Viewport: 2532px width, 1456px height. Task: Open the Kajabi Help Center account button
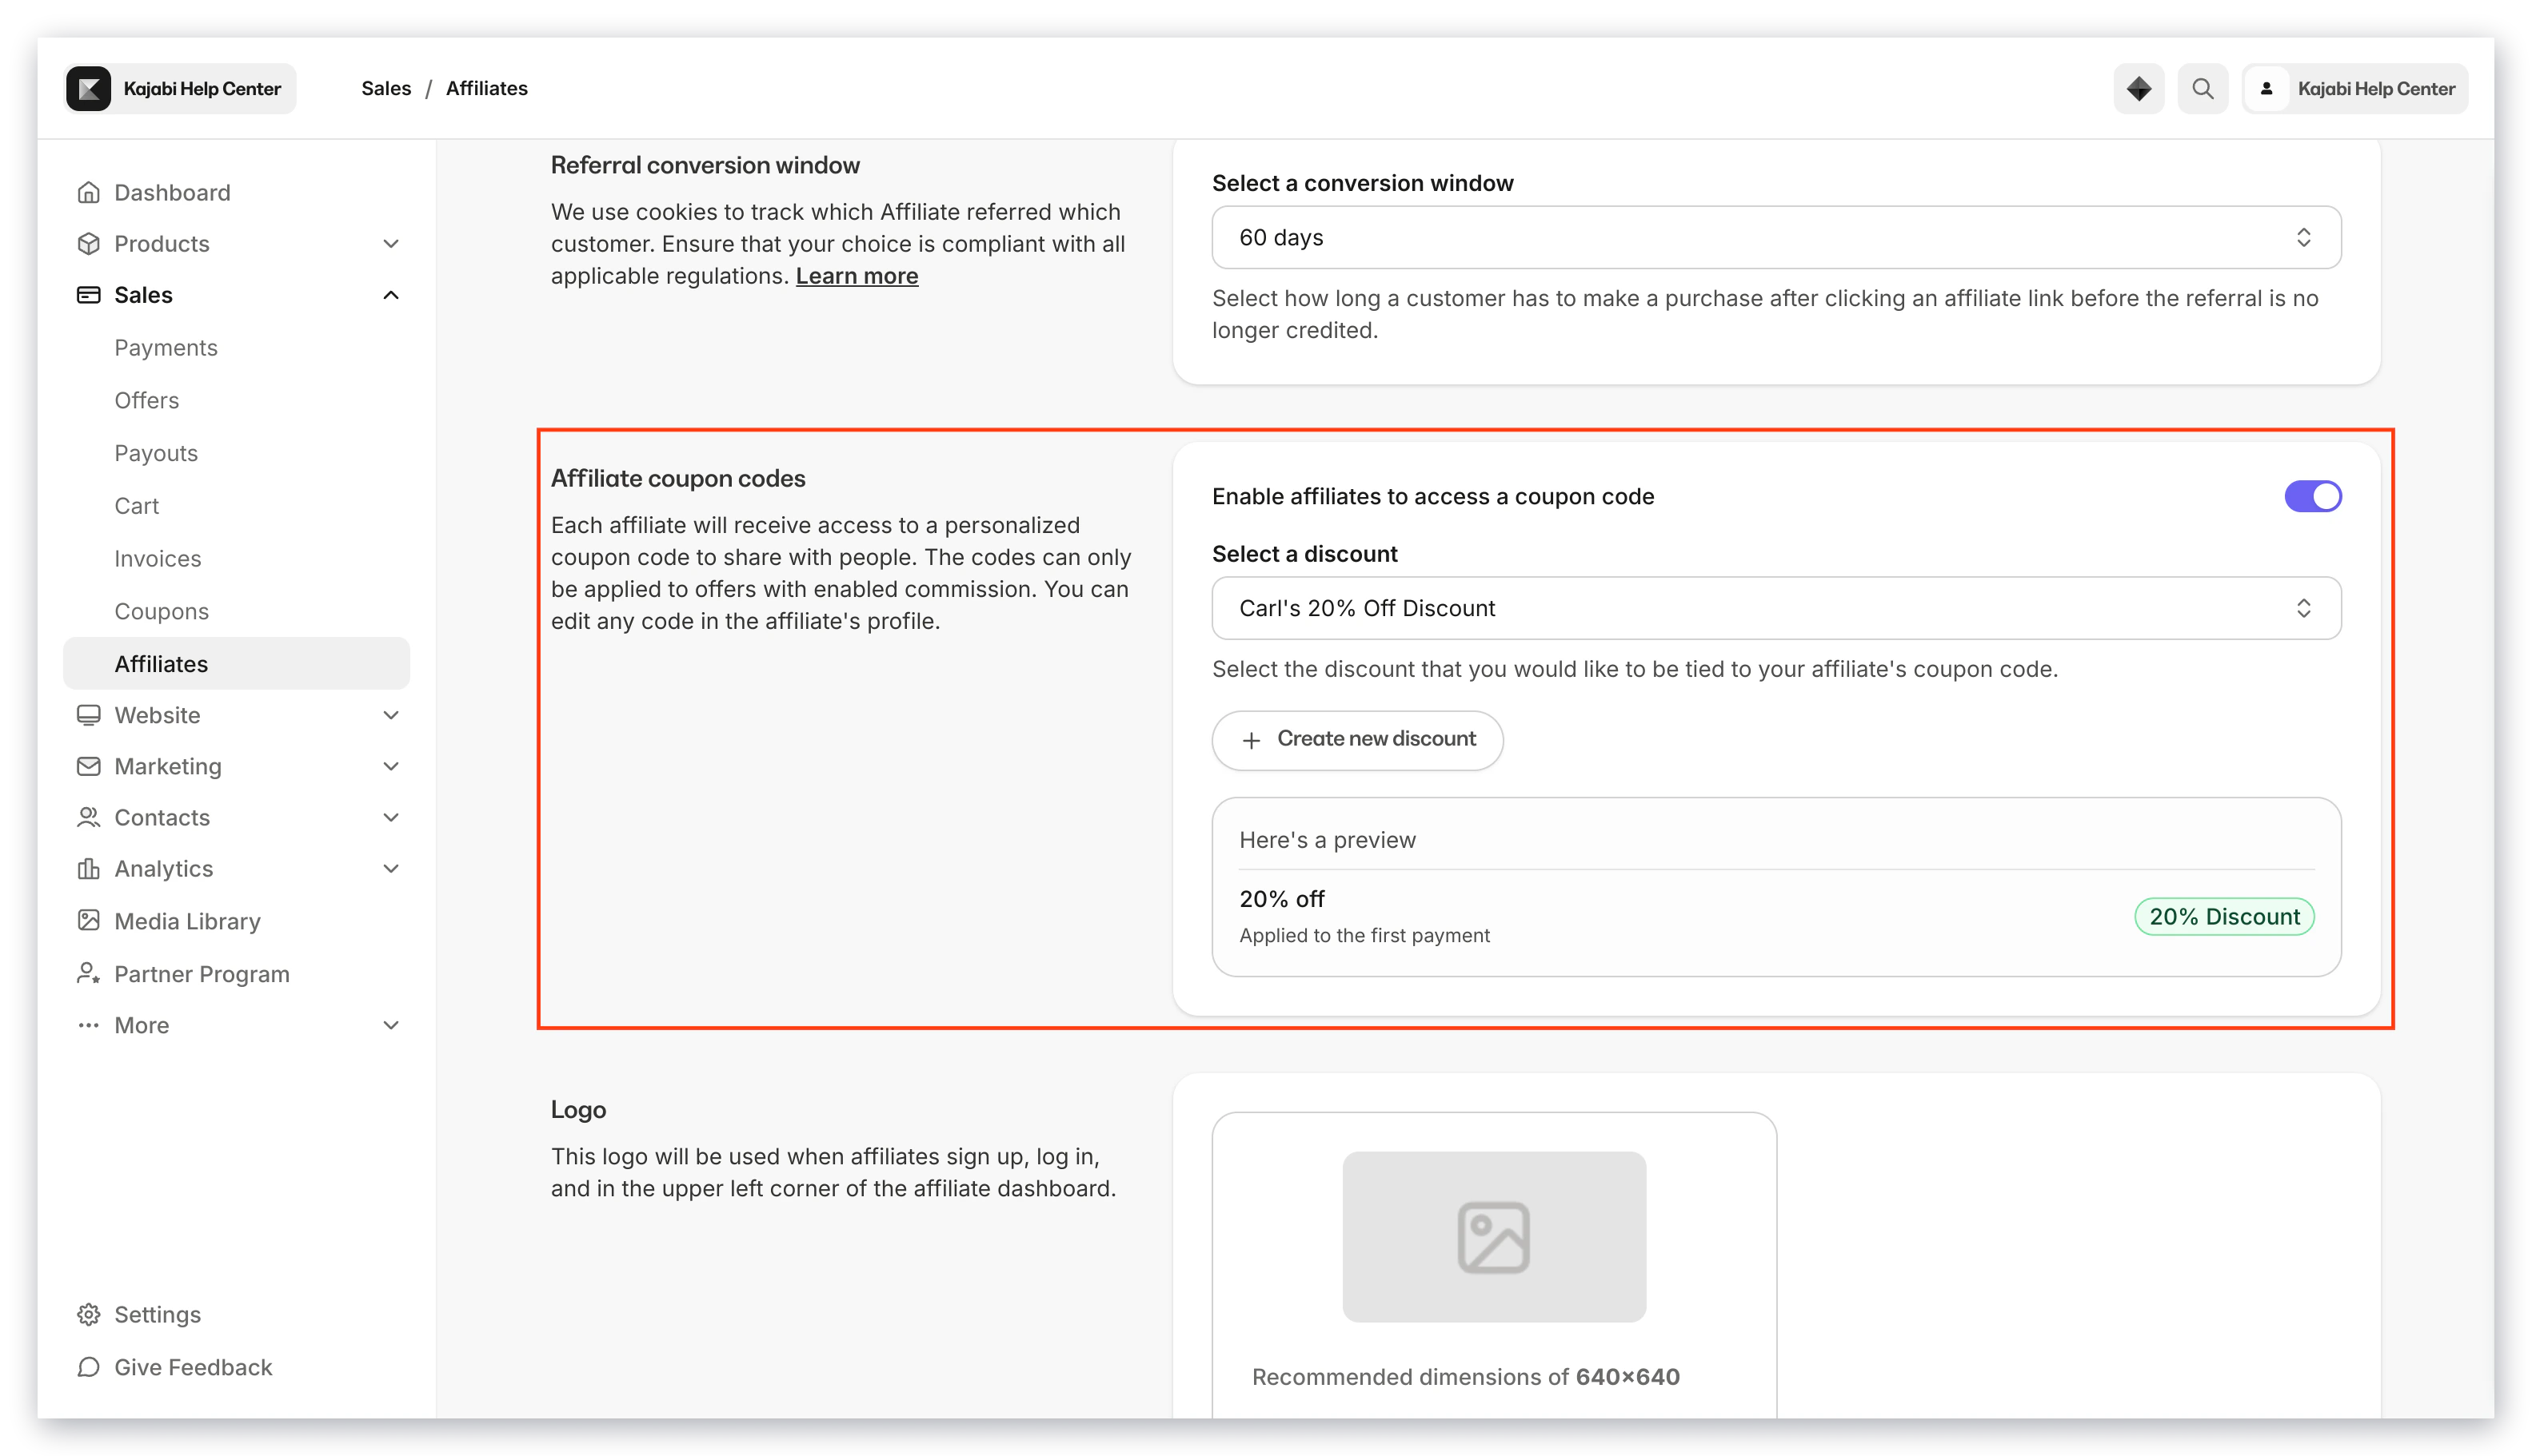click(x=2355, y=88)
